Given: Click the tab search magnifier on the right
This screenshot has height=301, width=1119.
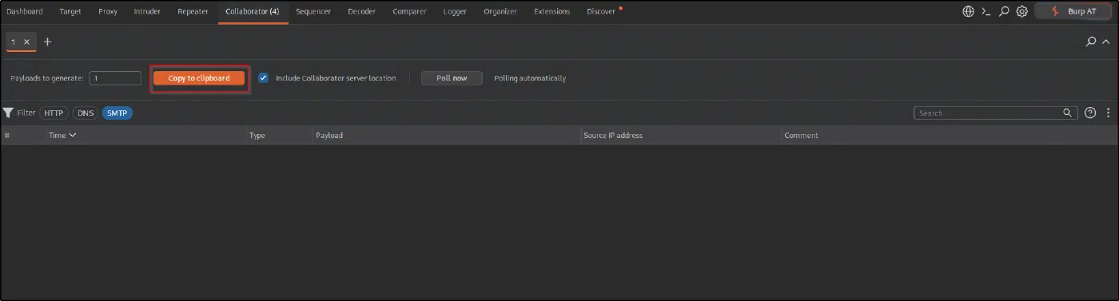Looking at the screenshot, I should point(1091,42).
